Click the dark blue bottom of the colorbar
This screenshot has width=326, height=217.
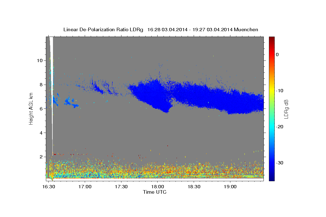[x=272, y=179]
